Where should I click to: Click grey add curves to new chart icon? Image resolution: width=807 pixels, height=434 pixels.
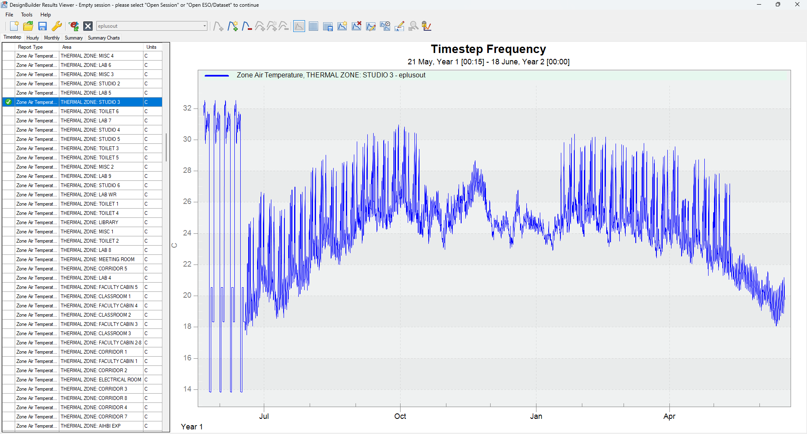pyautogui.click(x=272, y=26)
